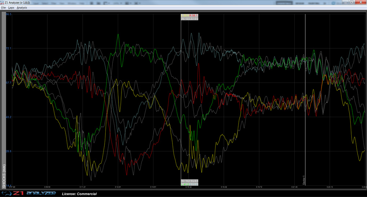
Task: Click the 86.5 y-axis value
Action: coord(8,14)
